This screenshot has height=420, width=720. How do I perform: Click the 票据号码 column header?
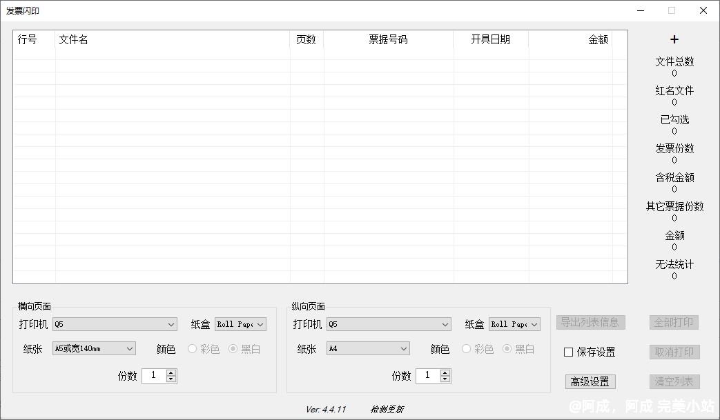(387, 40)
